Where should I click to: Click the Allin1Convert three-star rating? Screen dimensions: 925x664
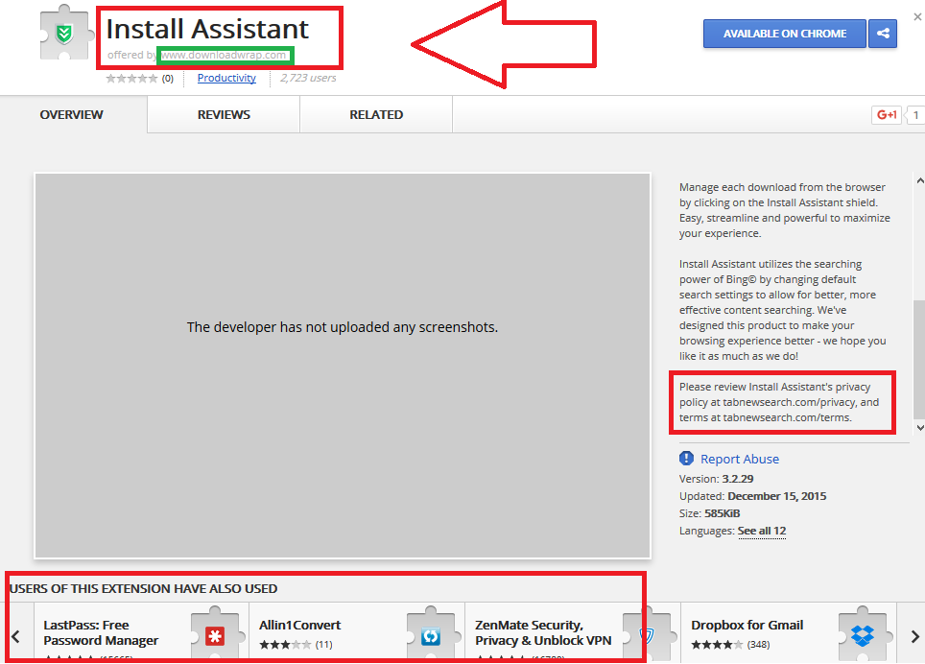[x=285, y=645]
